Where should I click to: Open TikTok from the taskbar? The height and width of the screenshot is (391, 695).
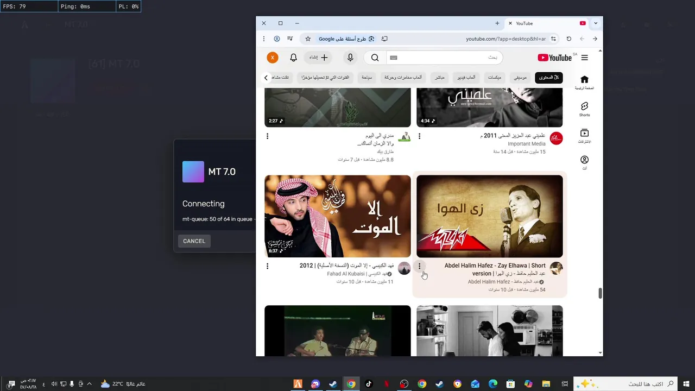pyautogui.click(x=369, y=384)
